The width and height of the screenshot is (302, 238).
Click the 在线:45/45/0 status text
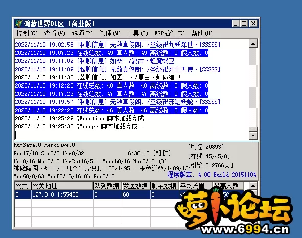209,156
